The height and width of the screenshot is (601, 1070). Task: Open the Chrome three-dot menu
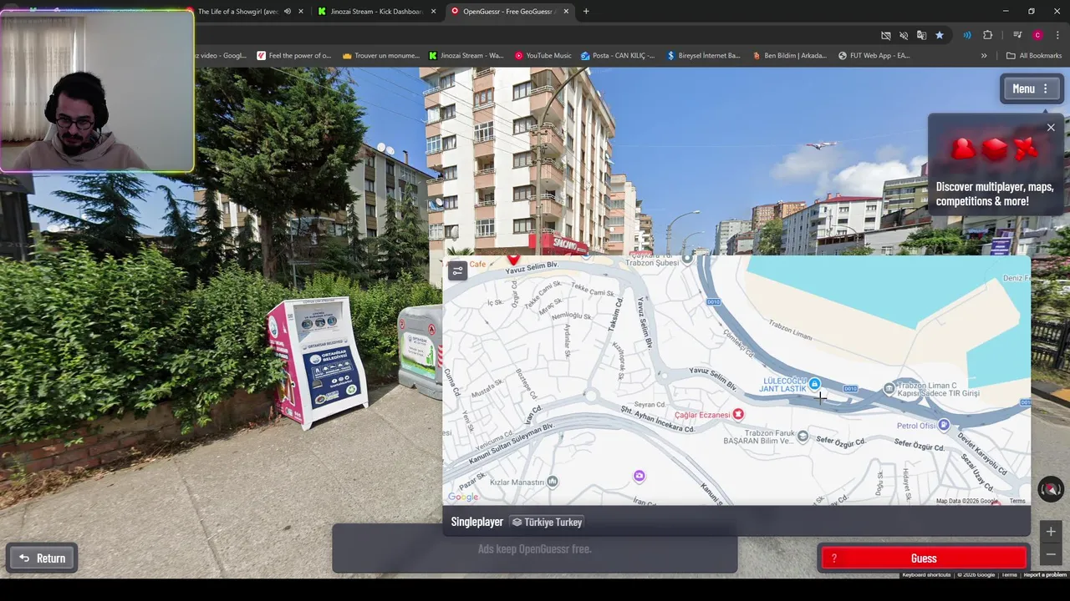(x=1057, y=35)
